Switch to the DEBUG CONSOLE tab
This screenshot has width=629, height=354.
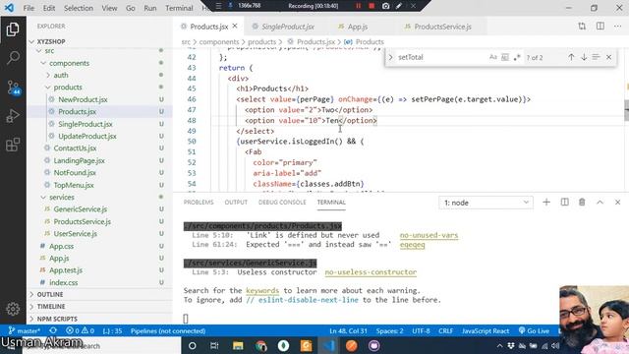pyautogui.click(x=282, y=203)
